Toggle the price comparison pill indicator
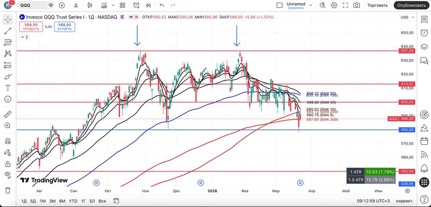 [134, 17]
